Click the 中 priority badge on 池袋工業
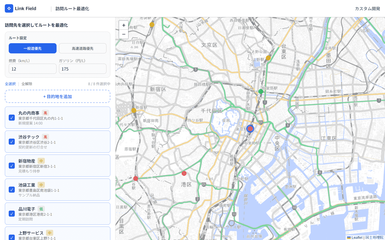The width and height of the screenshot is (385, 240). 41,185
